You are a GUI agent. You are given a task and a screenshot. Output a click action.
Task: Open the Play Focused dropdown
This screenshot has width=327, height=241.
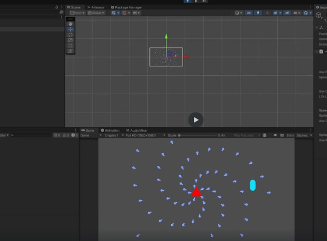click(247, 135)
